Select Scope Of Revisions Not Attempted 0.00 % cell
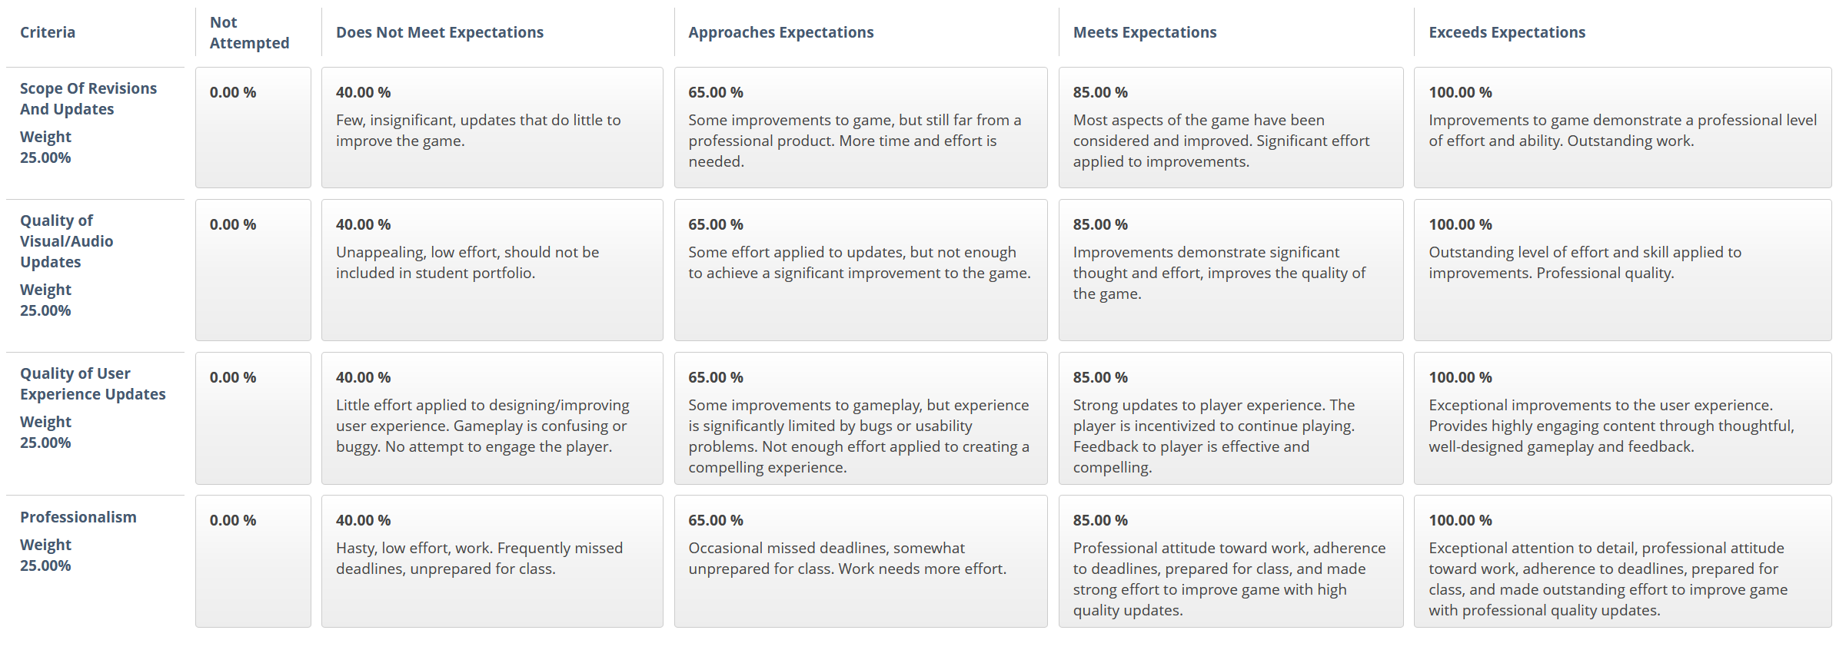Viewport: 1846px width, 650px height. point(253,128)
